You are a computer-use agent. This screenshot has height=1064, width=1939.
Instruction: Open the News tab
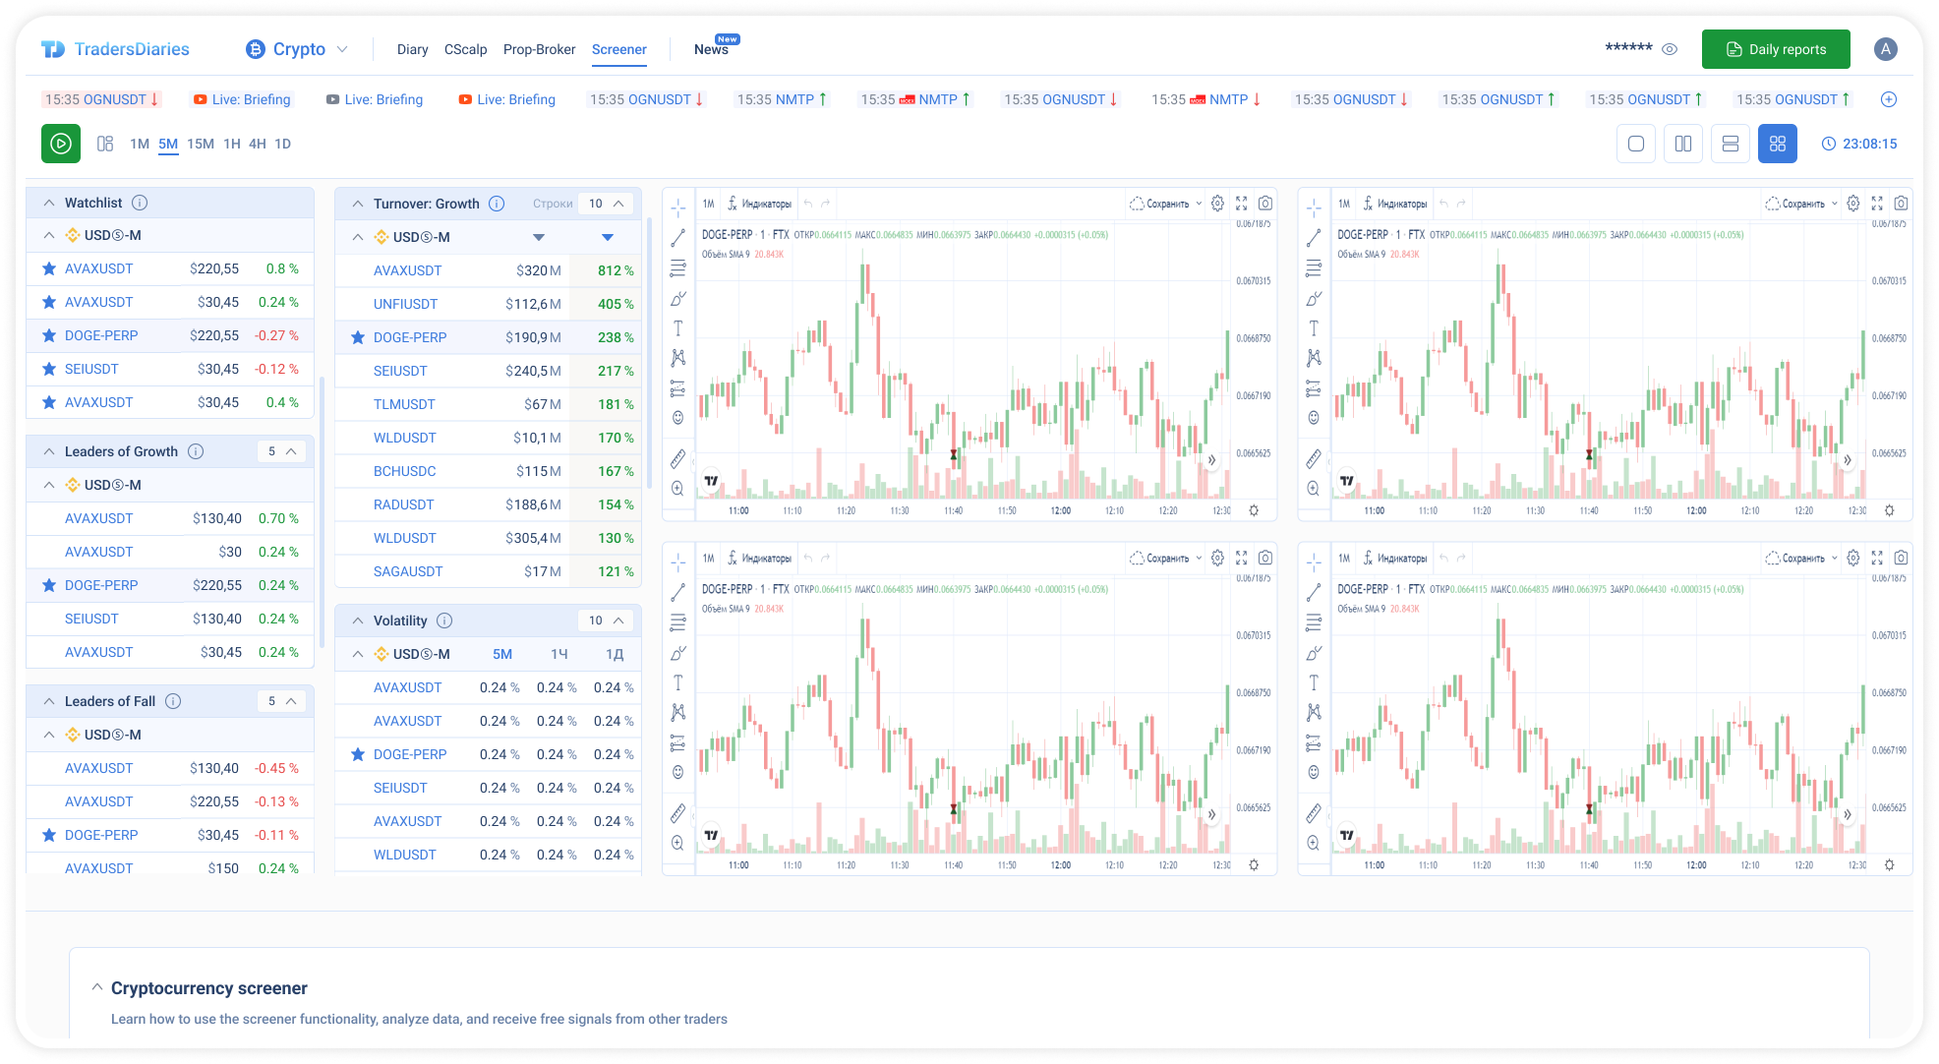pos(710,49)
